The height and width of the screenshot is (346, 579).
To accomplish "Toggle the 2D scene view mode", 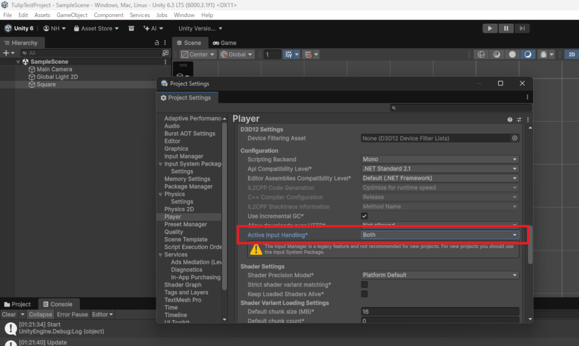I will (x=571, y=54).
